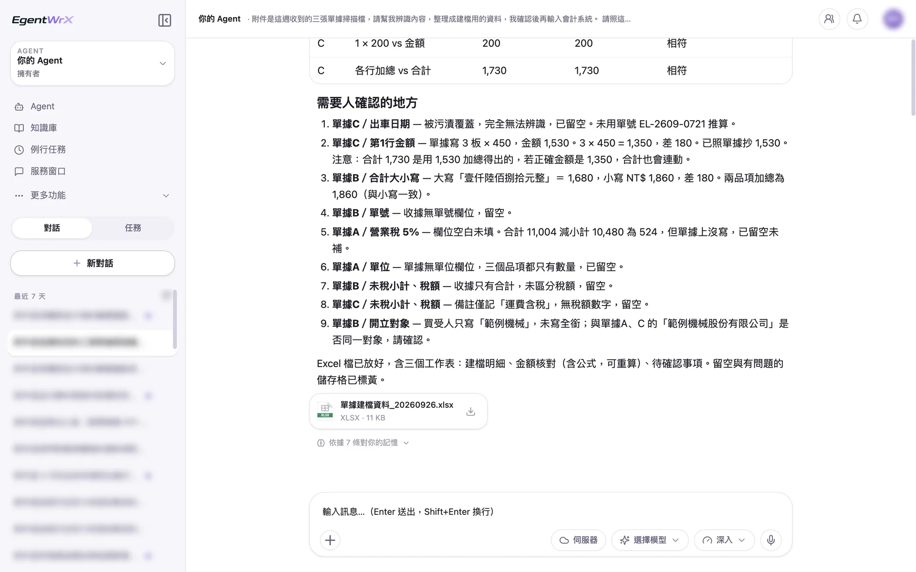Switch to the 任務 tab
Viewport: 916px width, 572px height.
point(133,228)
